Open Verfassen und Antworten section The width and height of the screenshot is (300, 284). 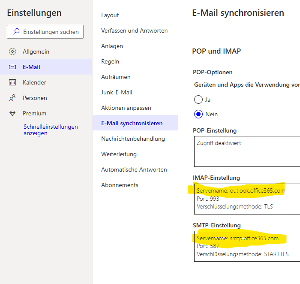click(135, 30)
